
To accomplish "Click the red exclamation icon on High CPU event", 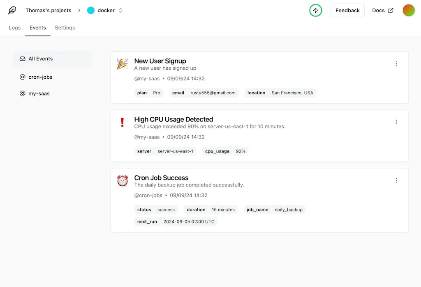I will (x=122, y=122).
